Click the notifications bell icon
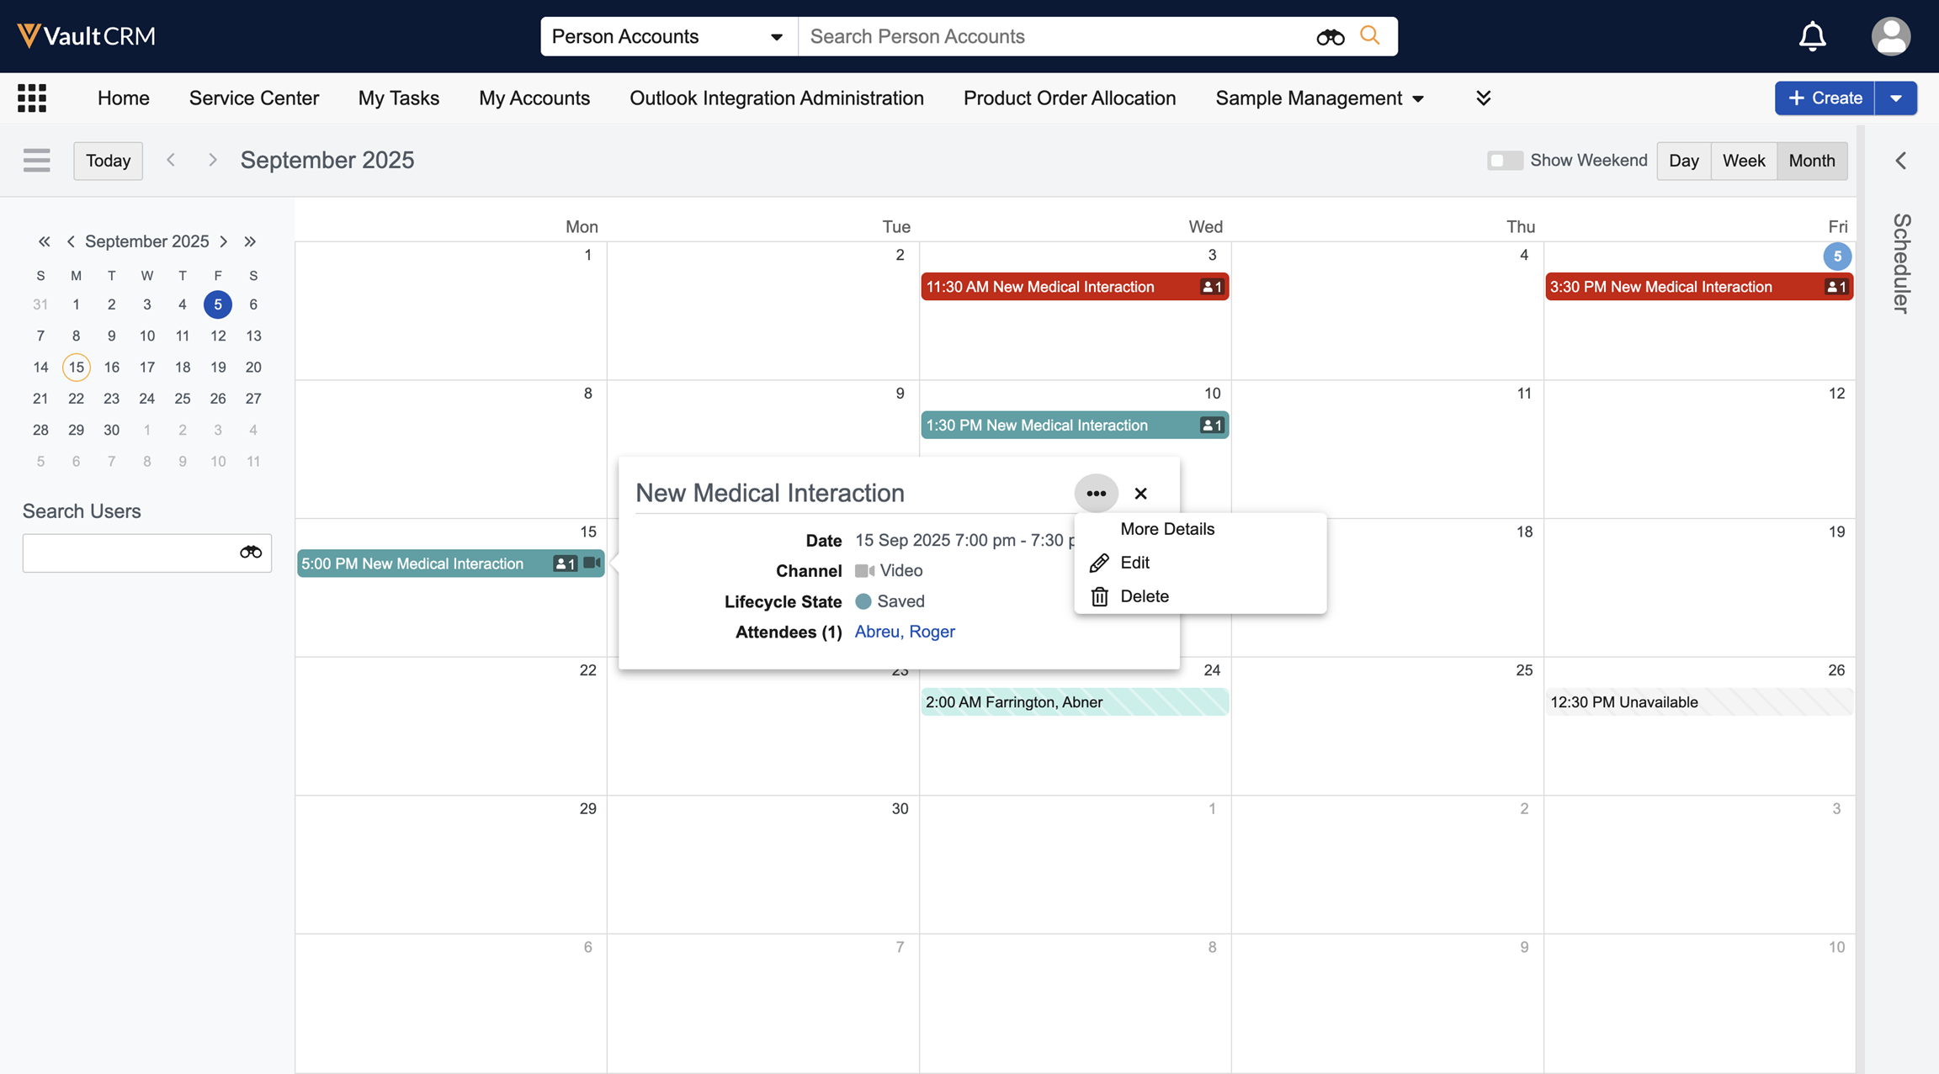 coord(1812,36)
